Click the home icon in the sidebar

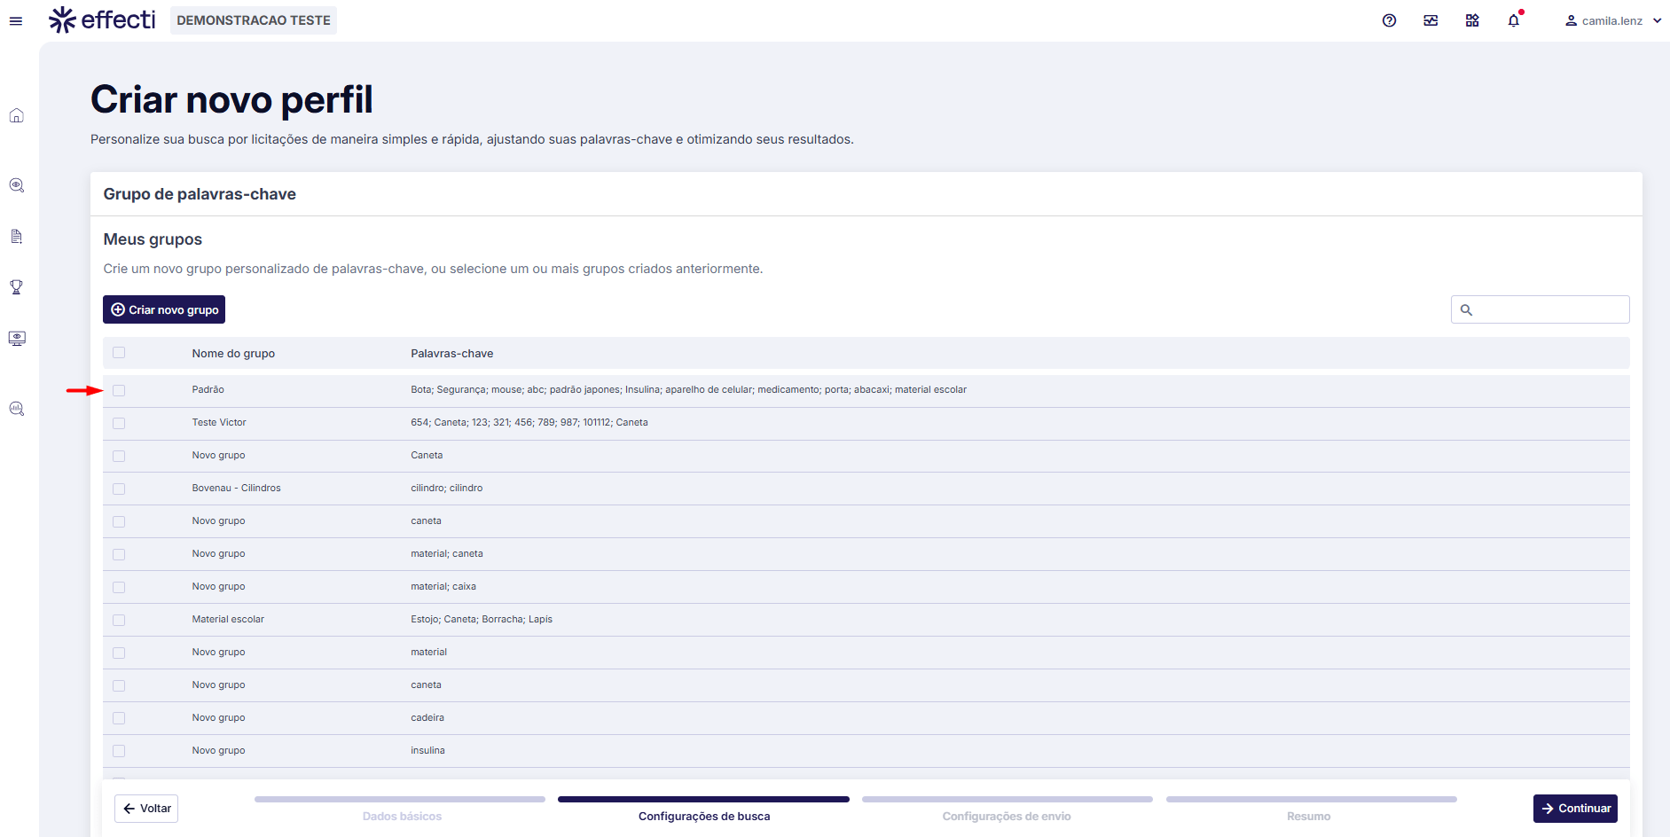(16, 116)
